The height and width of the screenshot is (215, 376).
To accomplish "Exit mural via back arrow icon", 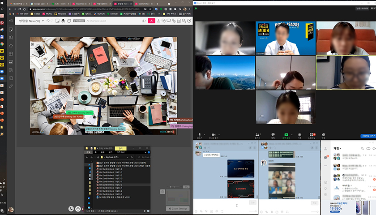I will coord(11,21).
